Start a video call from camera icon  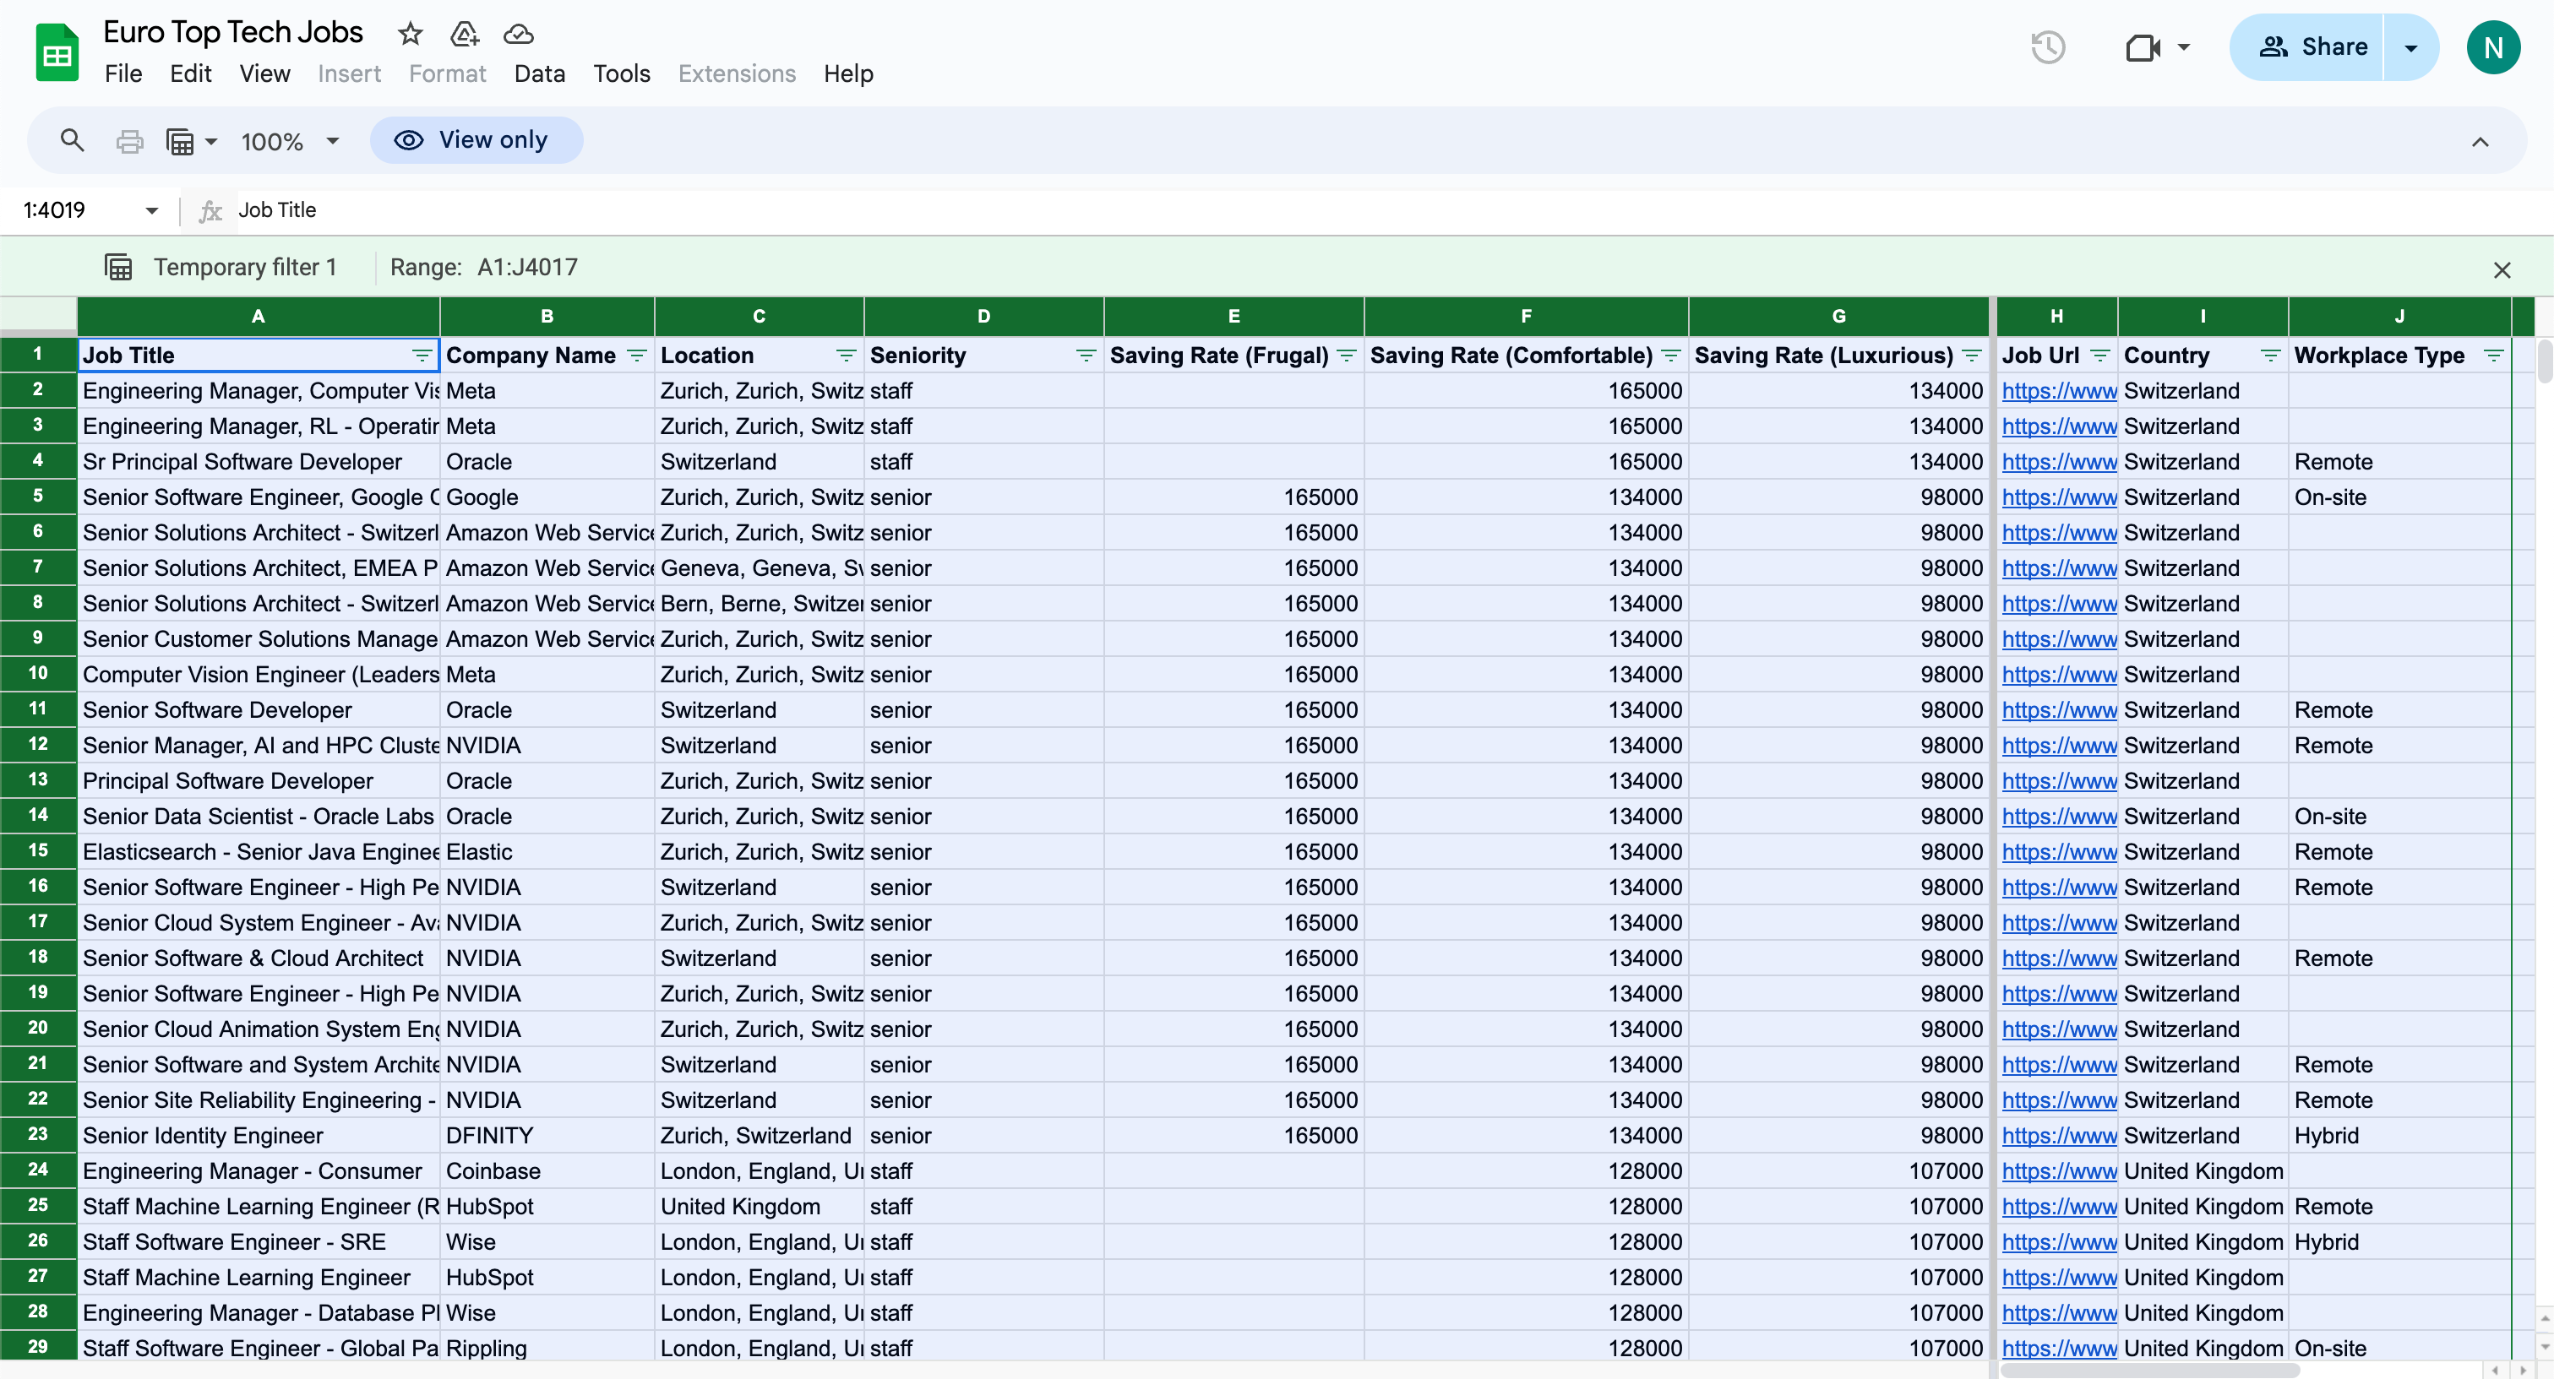tap(2142, 46)
